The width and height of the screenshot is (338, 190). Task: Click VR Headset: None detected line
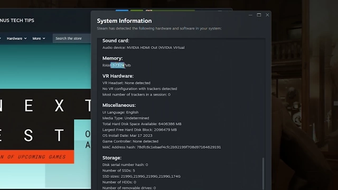pyautogui.click(x=126, y=83)
